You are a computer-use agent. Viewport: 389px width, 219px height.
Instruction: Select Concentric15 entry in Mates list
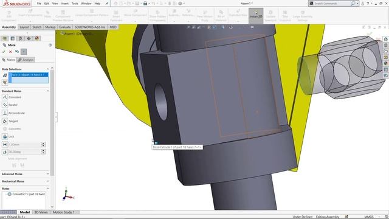coord(27,194)
